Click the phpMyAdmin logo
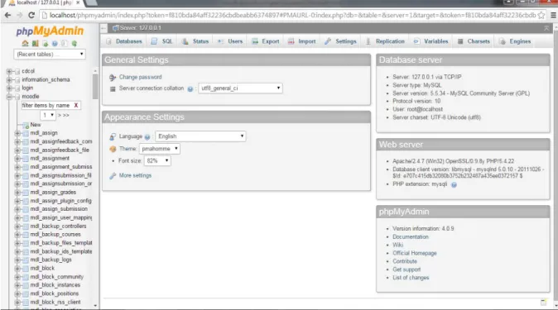Viewport: 558px width, 310px height. (50, 31)
